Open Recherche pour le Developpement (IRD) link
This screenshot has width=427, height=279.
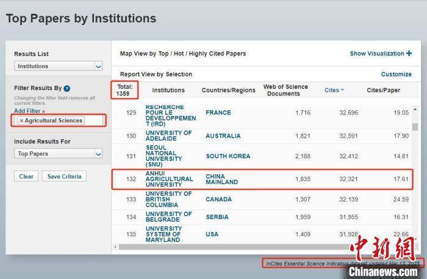(x=171, y=116)
